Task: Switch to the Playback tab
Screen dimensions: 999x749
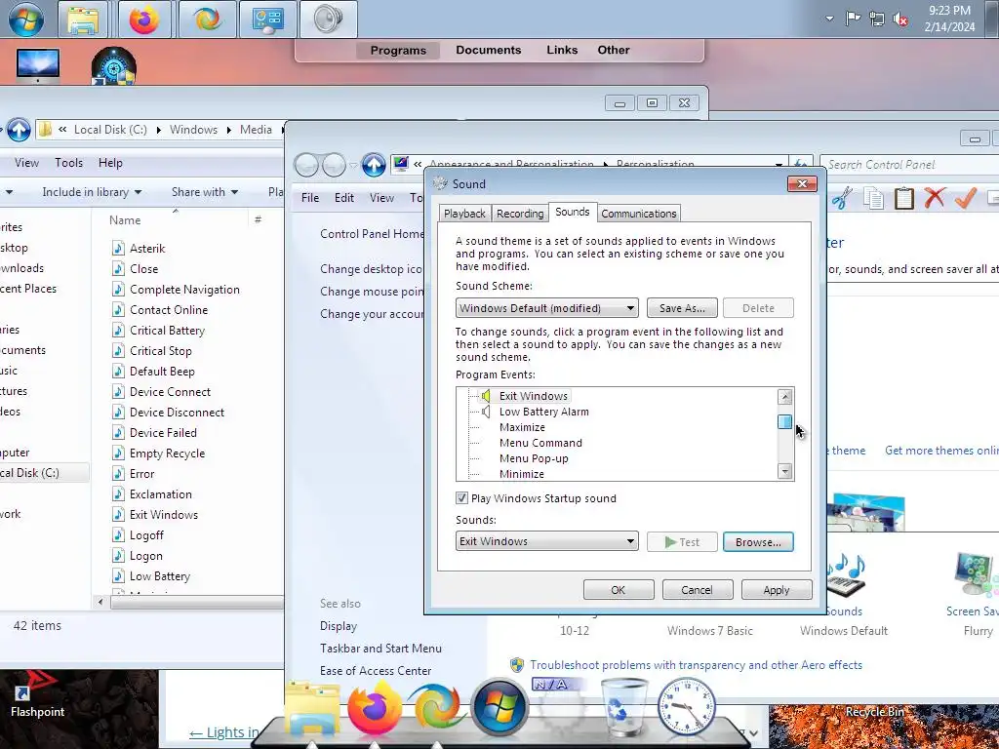Action: (x=464, y=214)
